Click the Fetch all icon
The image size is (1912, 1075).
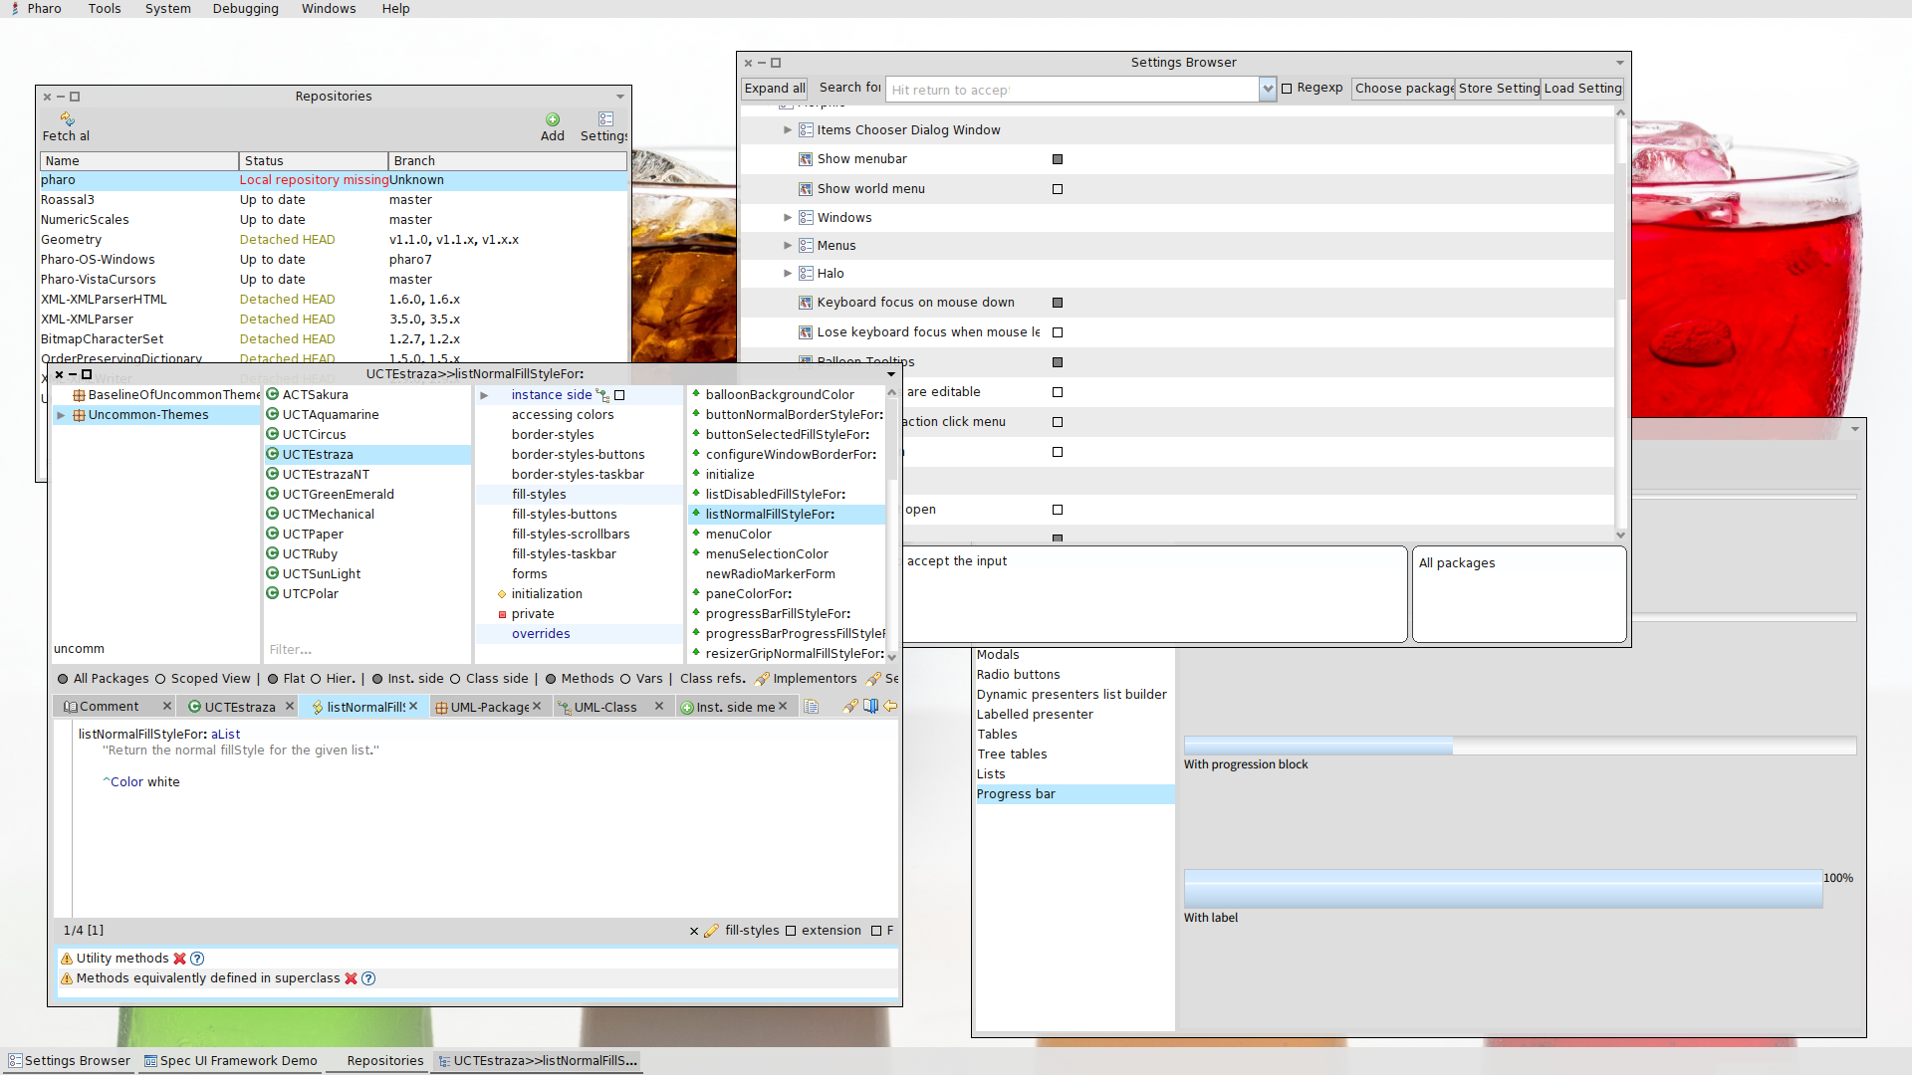[x=67, y=119]
